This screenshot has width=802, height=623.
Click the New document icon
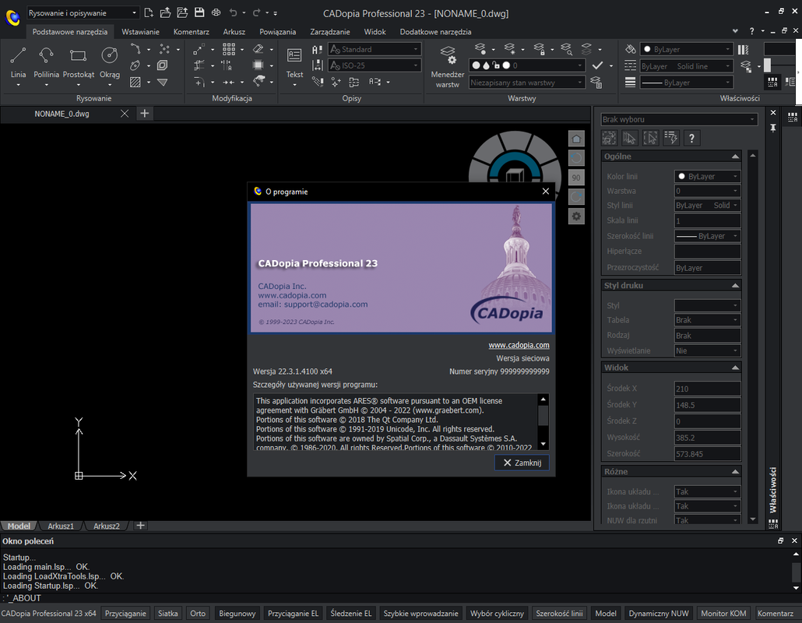click(x=149, y=12)
